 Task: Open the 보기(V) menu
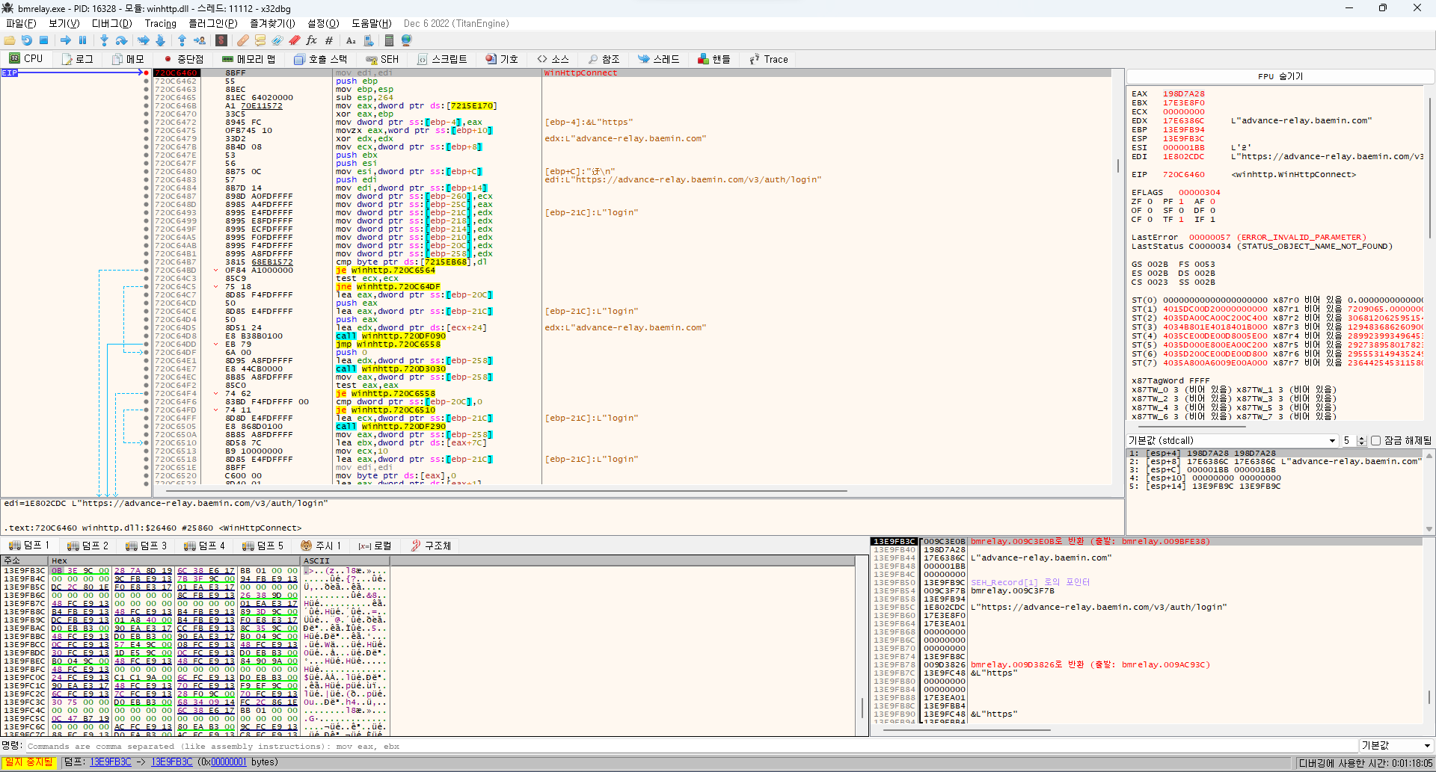[64, 23]
